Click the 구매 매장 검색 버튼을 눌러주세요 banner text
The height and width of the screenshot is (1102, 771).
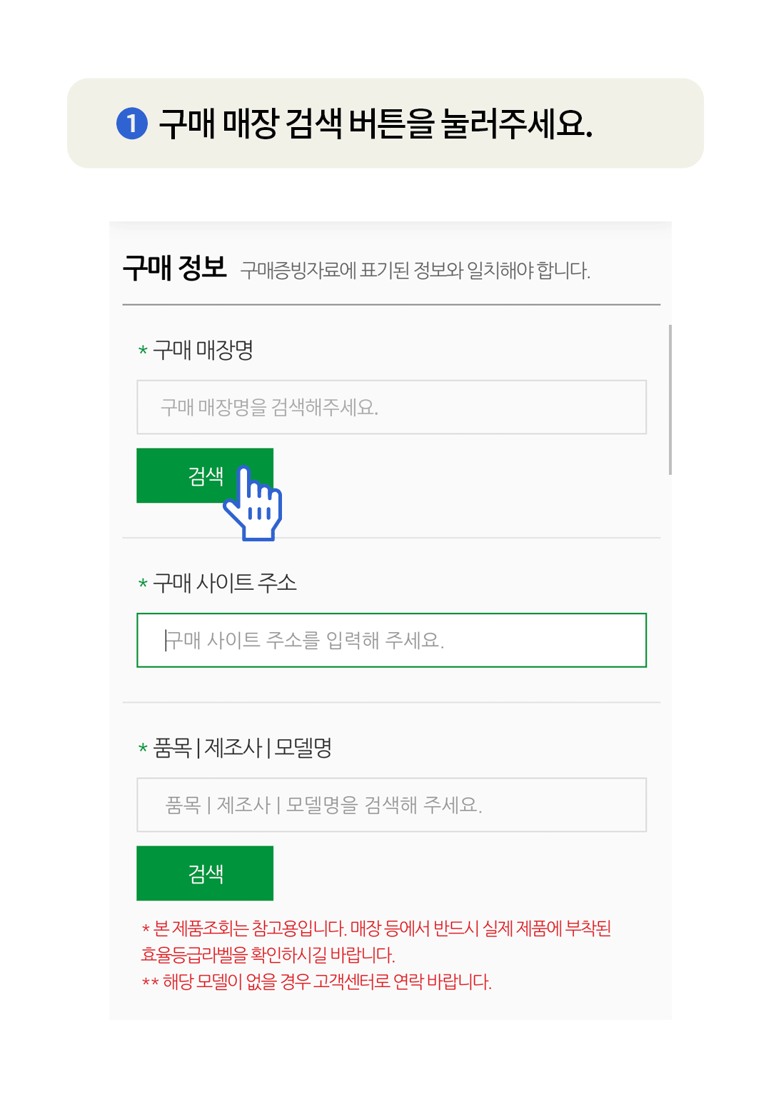click(376, 124)
